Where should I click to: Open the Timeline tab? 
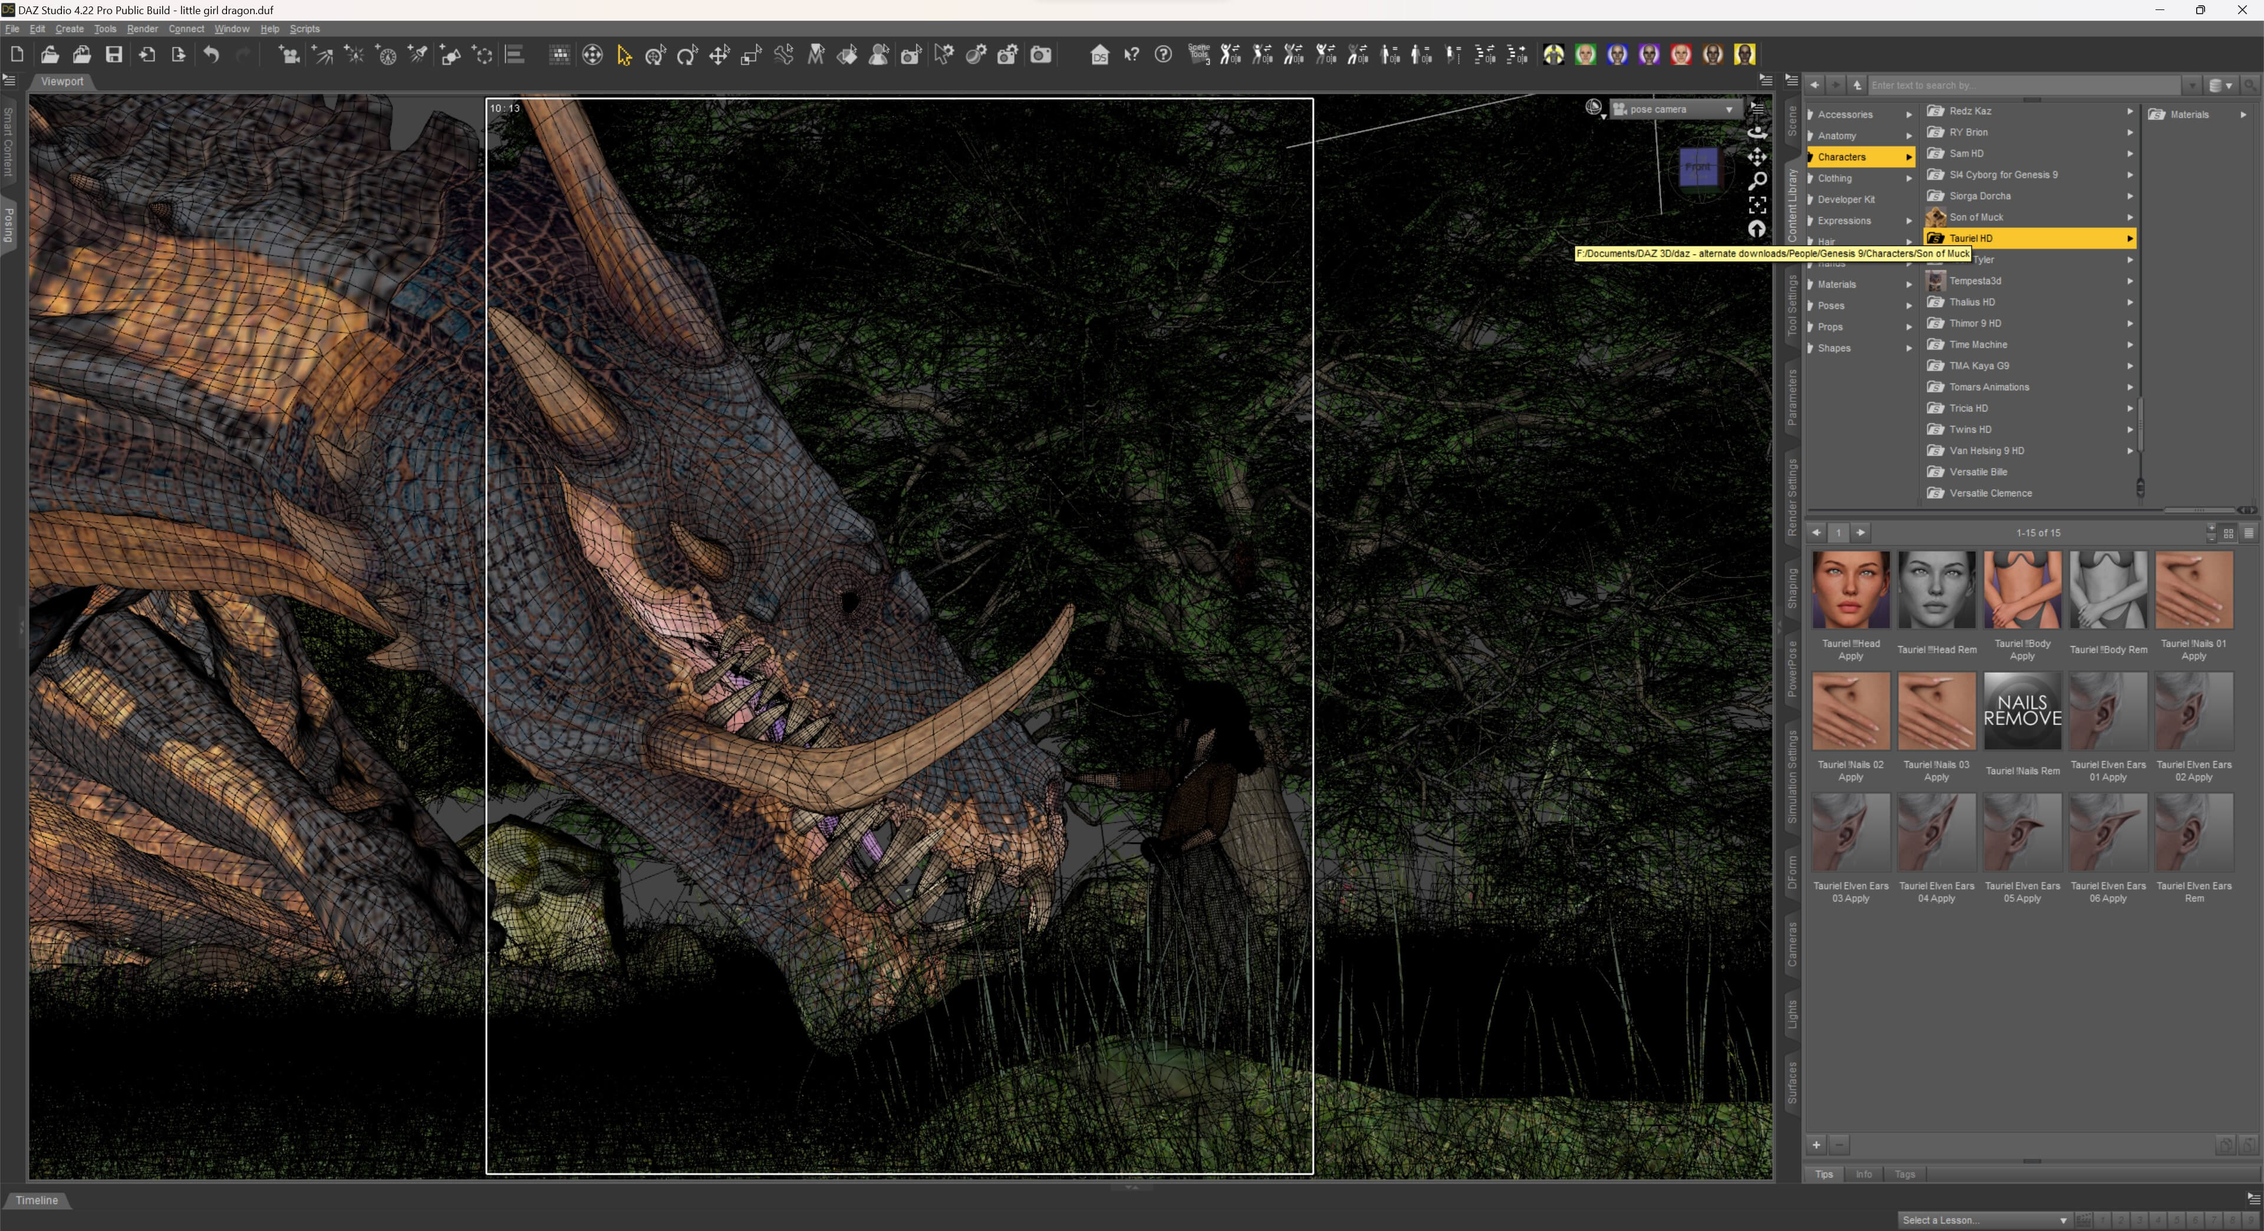[37, 1200]
